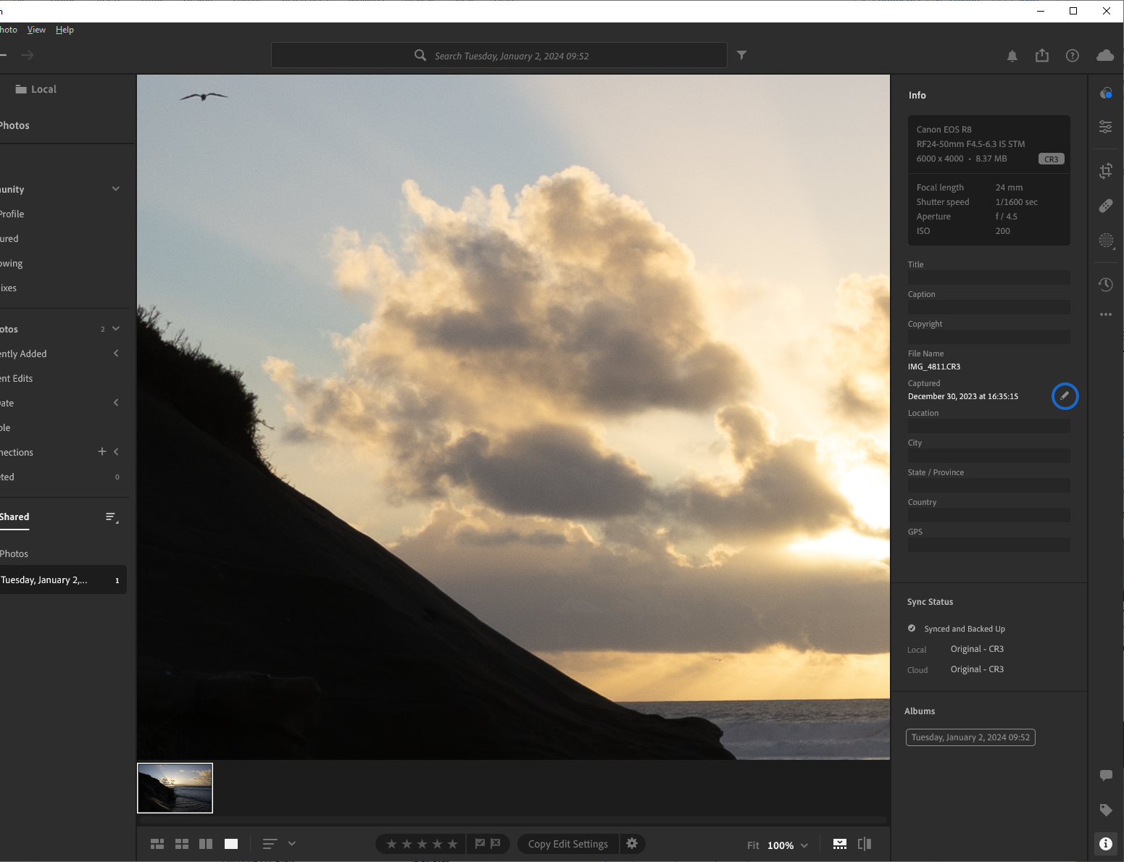This screenshot has height=862, width=1124.
Task: Expand the By Date chevron
Action: (116, 403)
